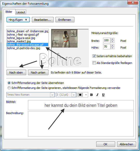The image size is (140, 151).
Task: Uncheck Seitenverhältnis beibehalten checkbox
Action: point(94,56)
